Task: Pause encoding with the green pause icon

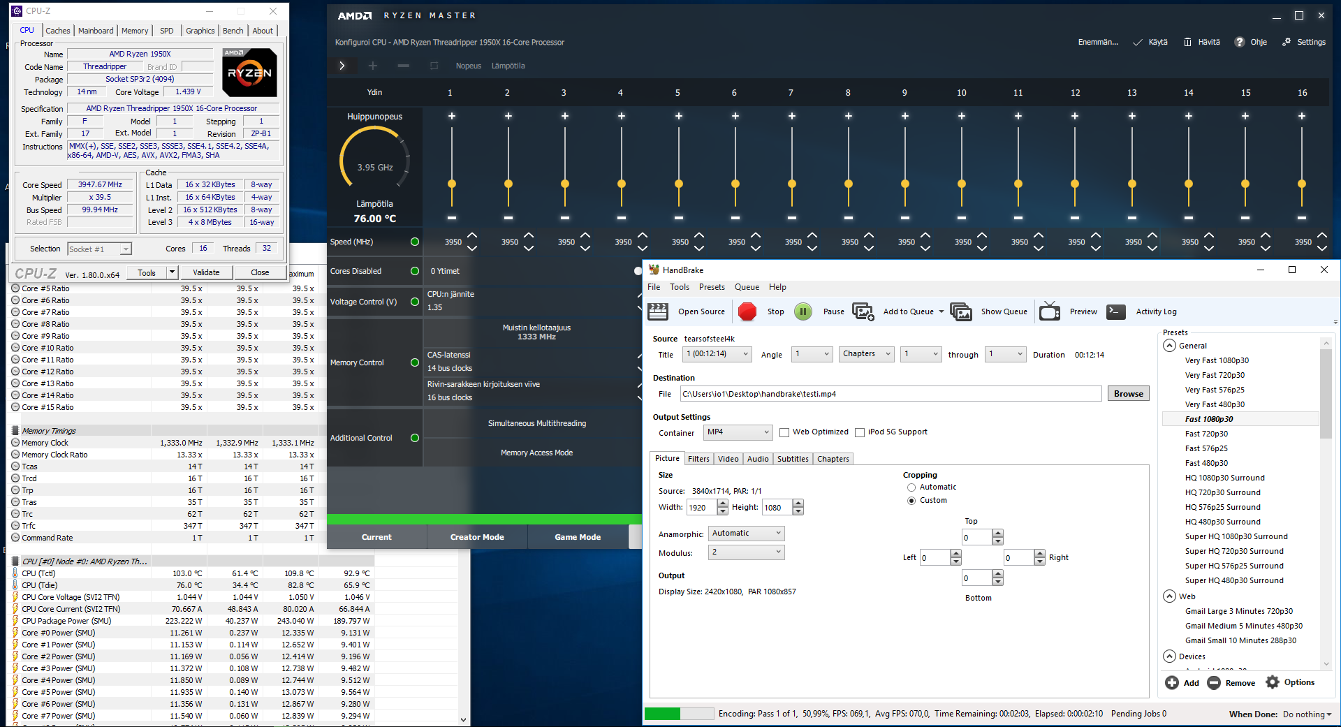Action: pyautogui.click(x=803, y=311)
